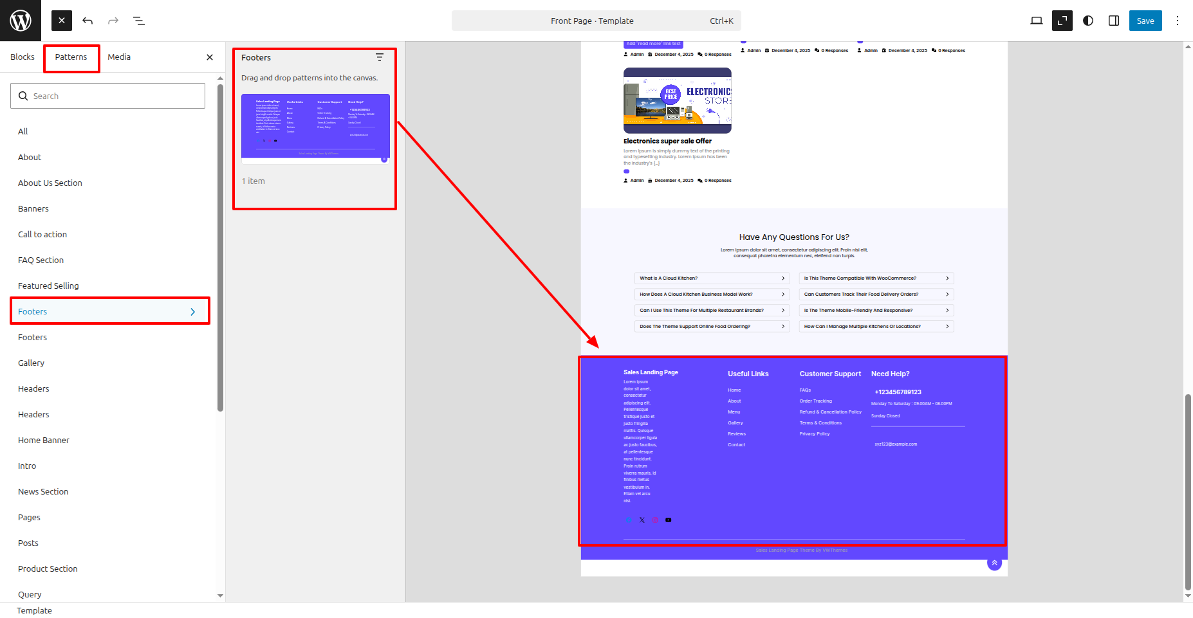Screen dimensions: 1193x618
Task: Expand the 'What Is A Cloud Kitchen?' question
Action: pyautogui.click(x=712, y=278)
